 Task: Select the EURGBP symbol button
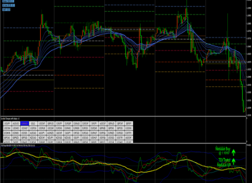point(68,124)
